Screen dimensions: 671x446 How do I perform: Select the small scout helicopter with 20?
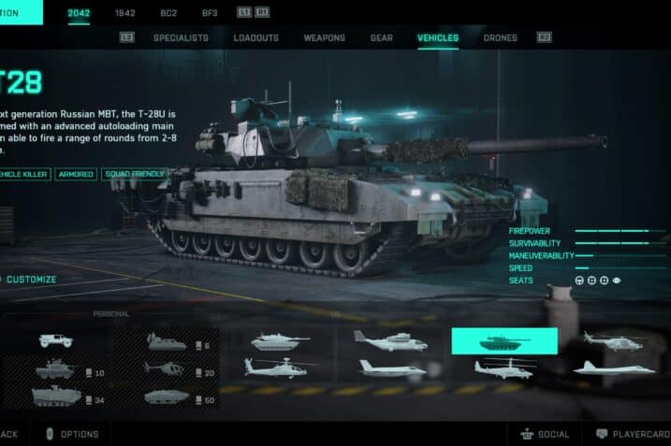click(x=165, y=368)
